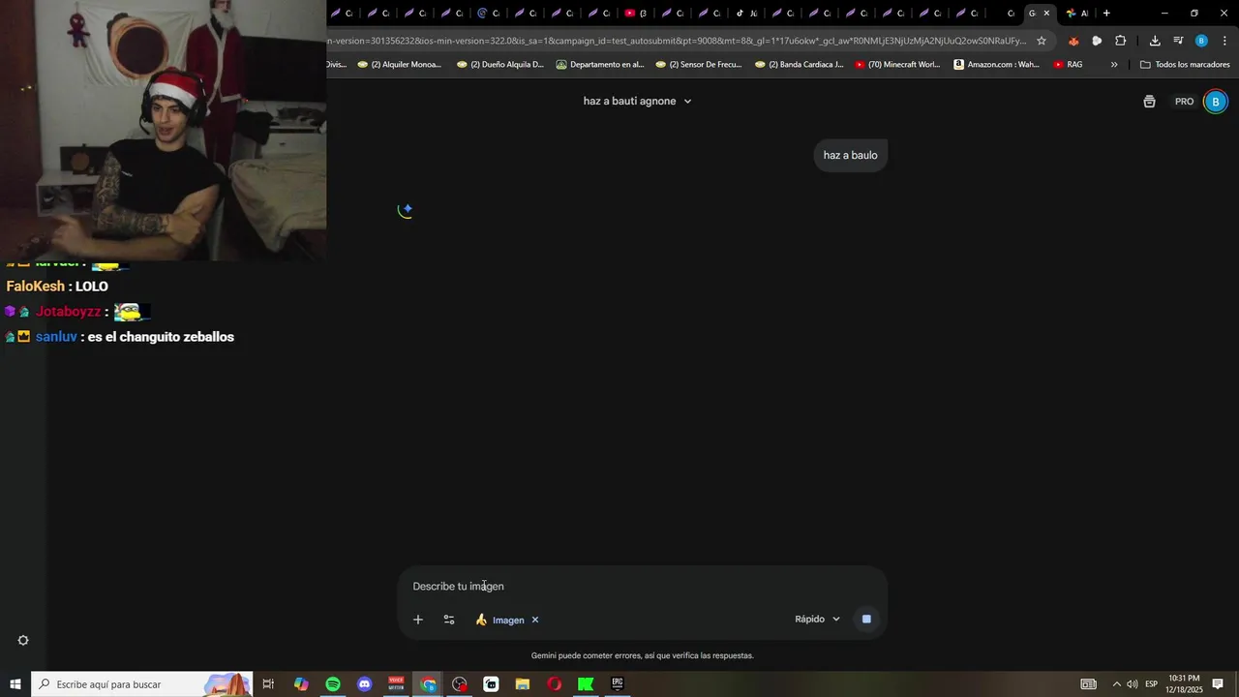Click chat username sanluv
The height and width of the screenshot is (697, 1239).
click(x=56, y=337)
